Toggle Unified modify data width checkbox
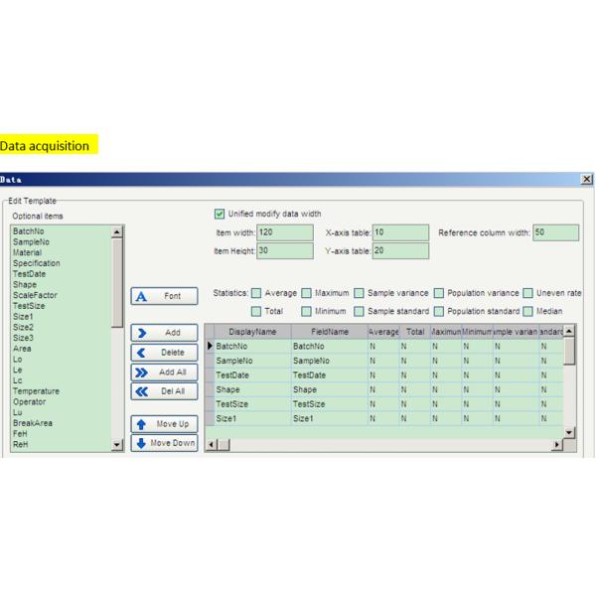Image resolution: width=596 pixels, height=596 pixels. coord(221,213)
